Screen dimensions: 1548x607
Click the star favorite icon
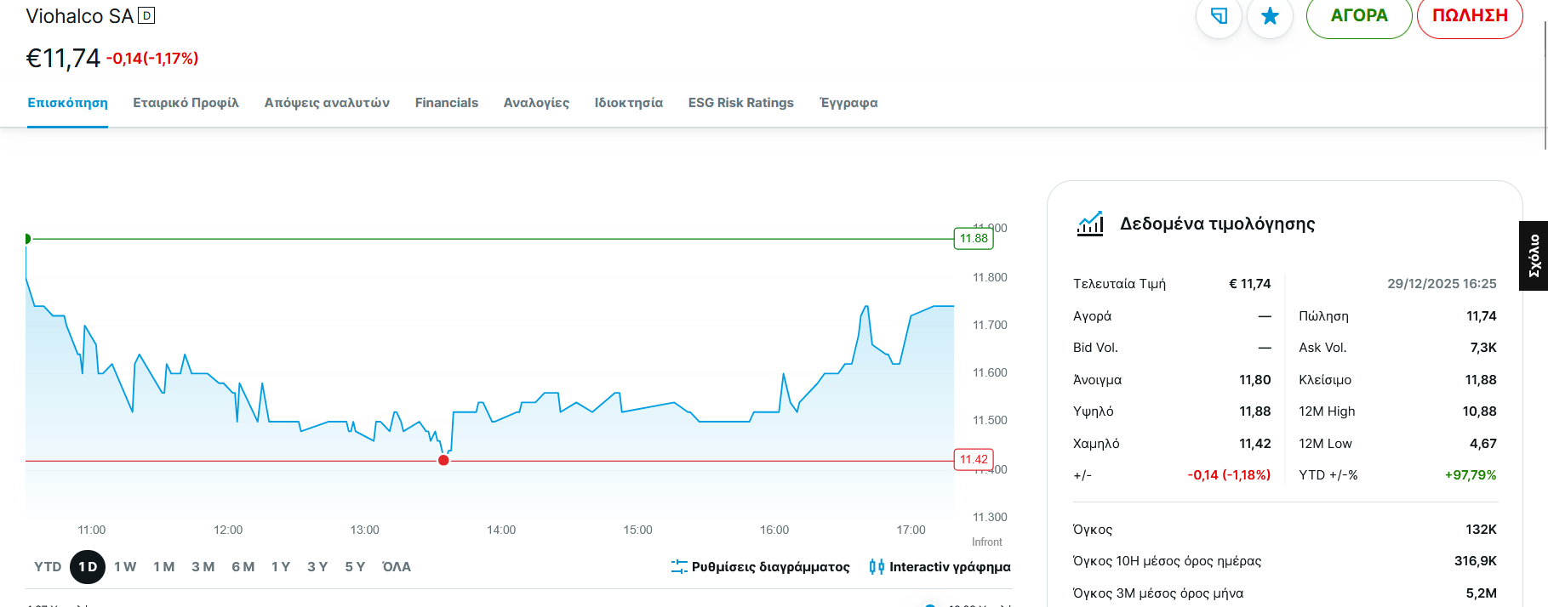(x=1270, y=16)
